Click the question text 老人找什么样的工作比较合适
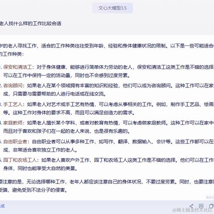 tap(31, 24)
